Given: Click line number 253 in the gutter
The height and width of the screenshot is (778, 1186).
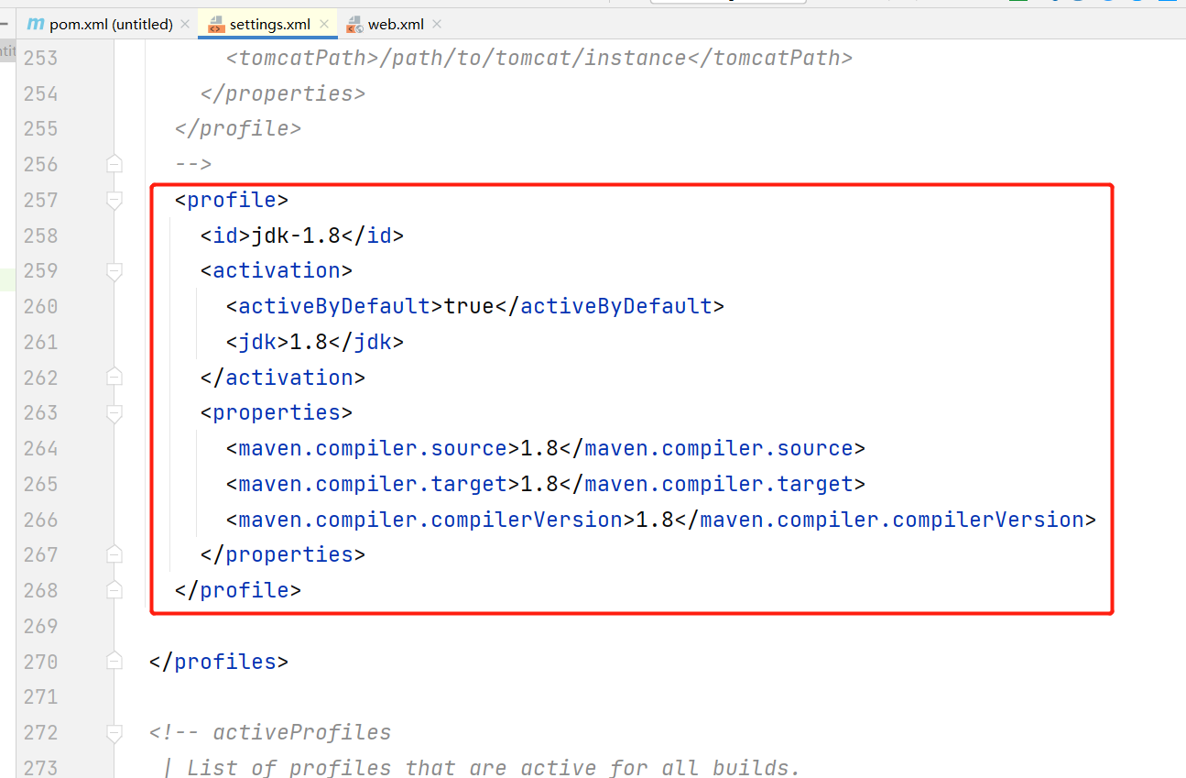Looking at the screenshot, I should [40, 58].
